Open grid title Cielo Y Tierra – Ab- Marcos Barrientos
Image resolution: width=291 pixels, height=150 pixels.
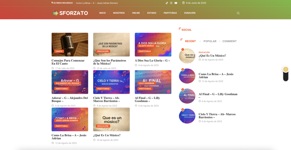pos(107,100)
